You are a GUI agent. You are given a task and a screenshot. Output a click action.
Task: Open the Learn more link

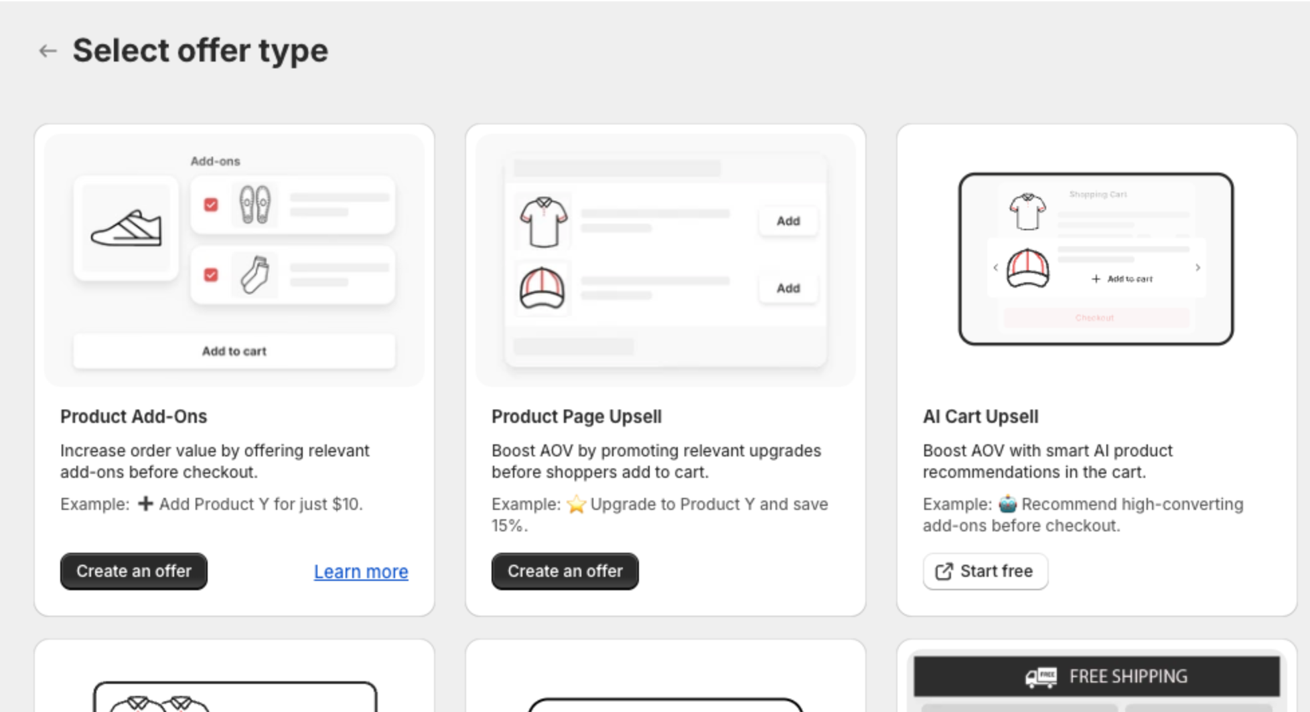coord(361,571)
